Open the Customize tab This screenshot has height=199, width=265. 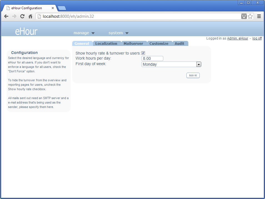(x=159, y=43)
